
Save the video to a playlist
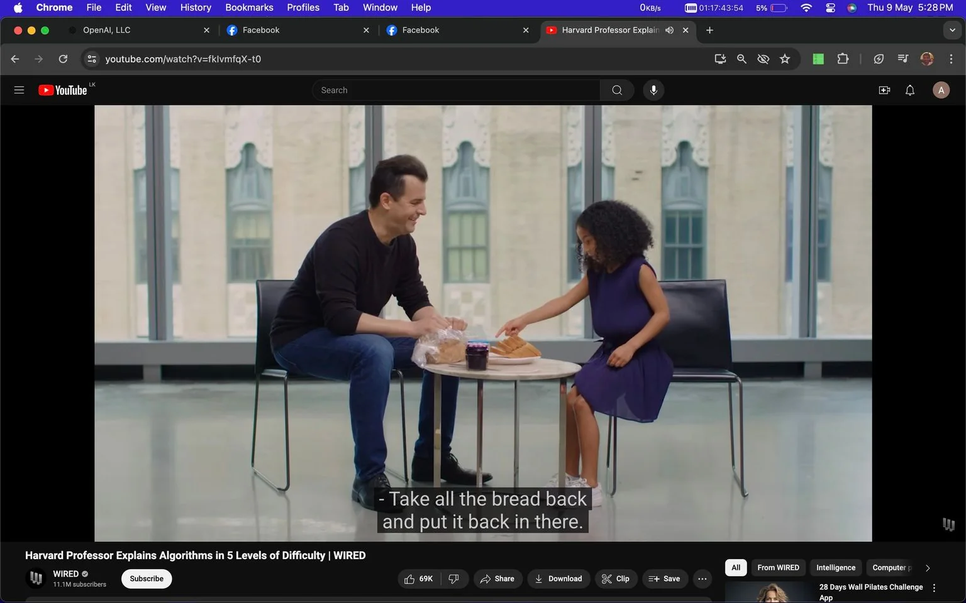(x=664, y=579)
